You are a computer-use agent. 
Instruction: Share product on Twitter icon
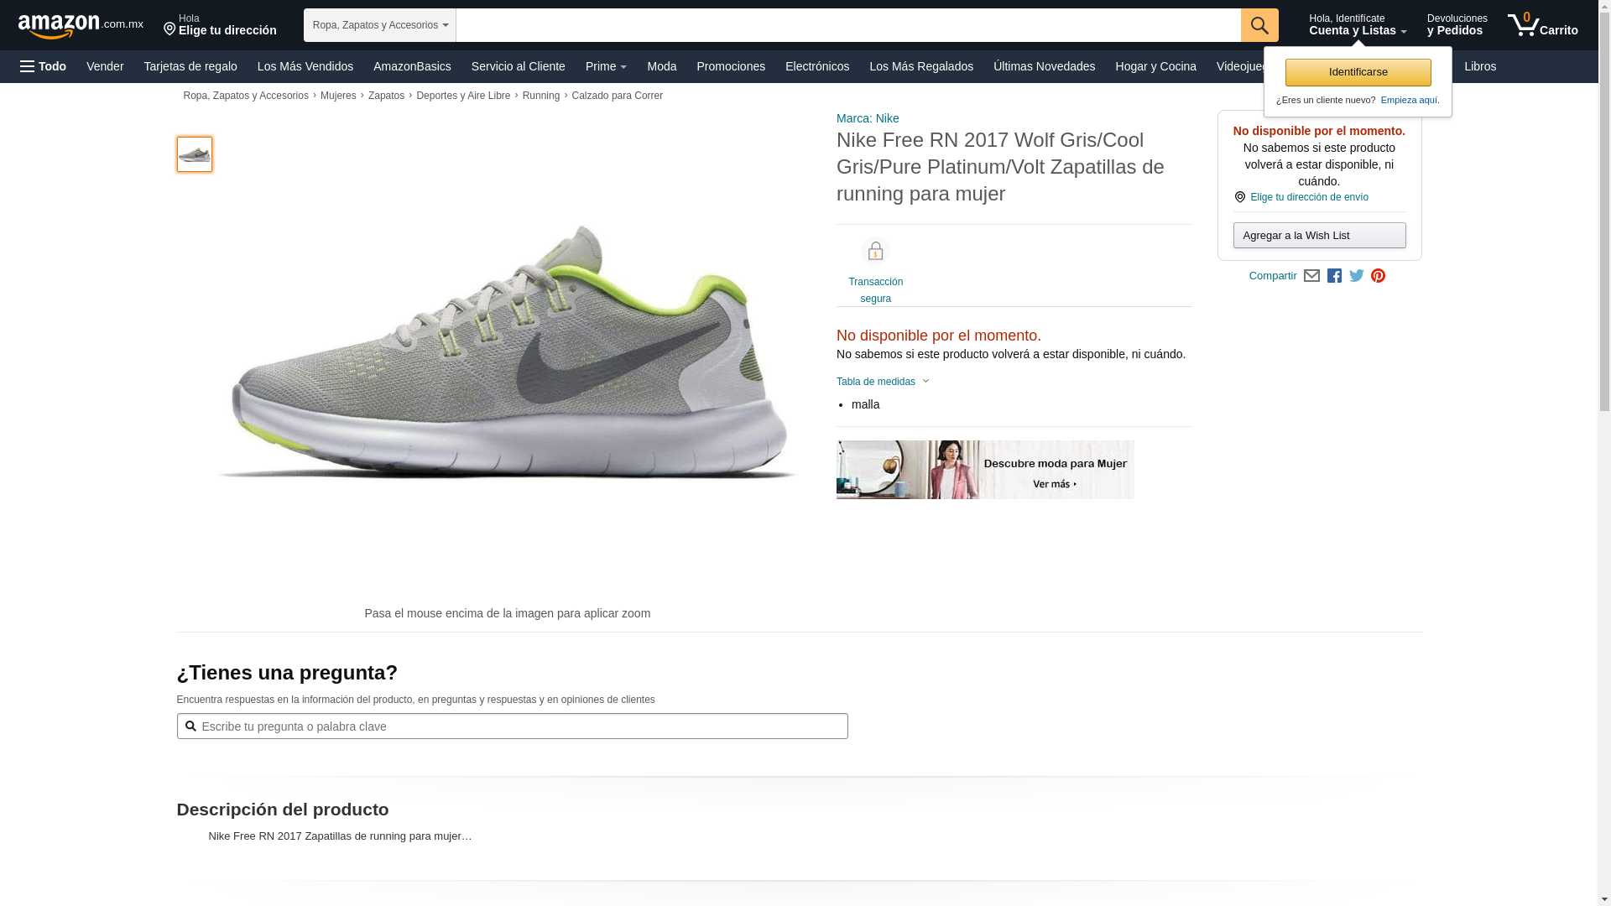tap(1356, 276)
